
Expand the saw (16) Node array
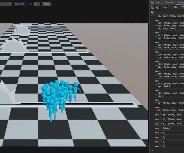pyautogui.click(x=156, y=75)
